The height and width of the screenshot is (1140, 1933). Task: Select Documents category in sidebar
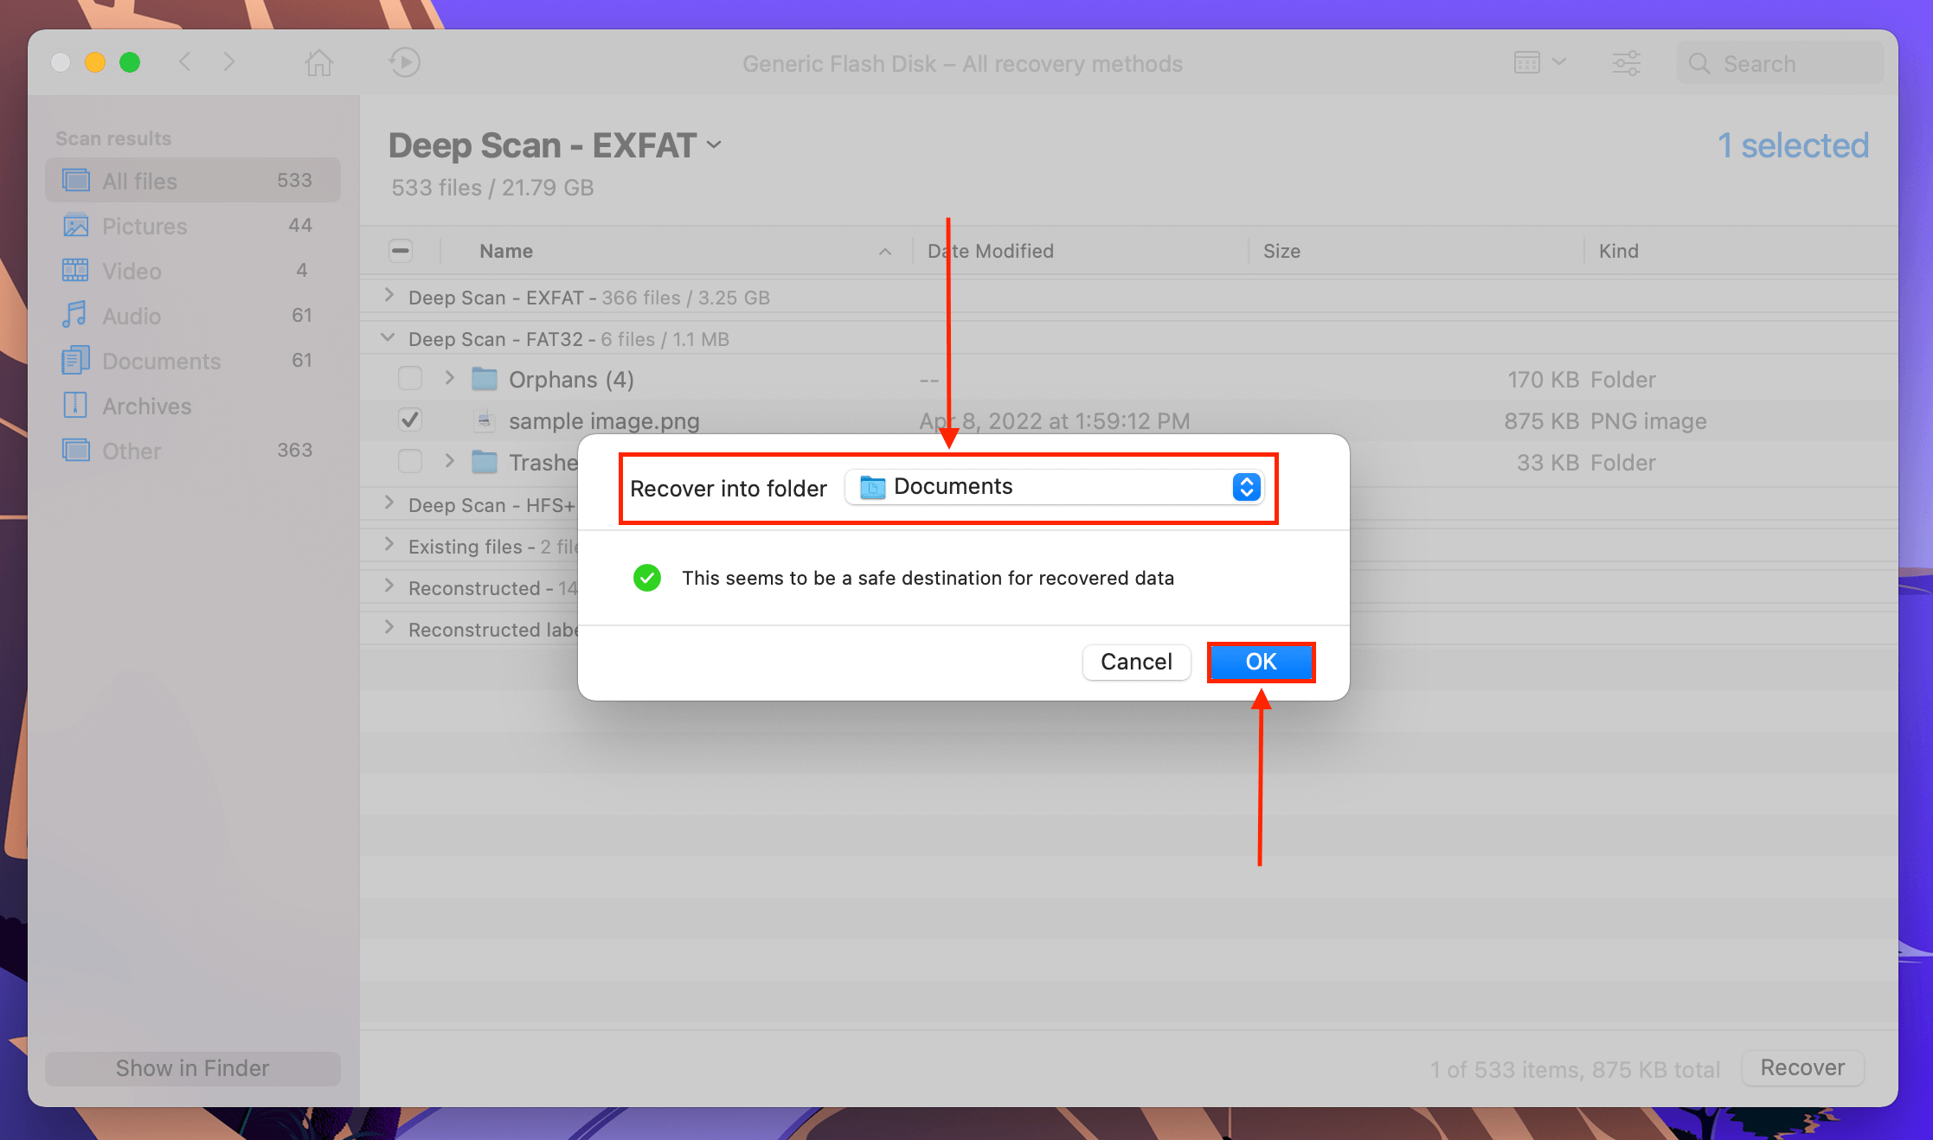pos(192,360)
